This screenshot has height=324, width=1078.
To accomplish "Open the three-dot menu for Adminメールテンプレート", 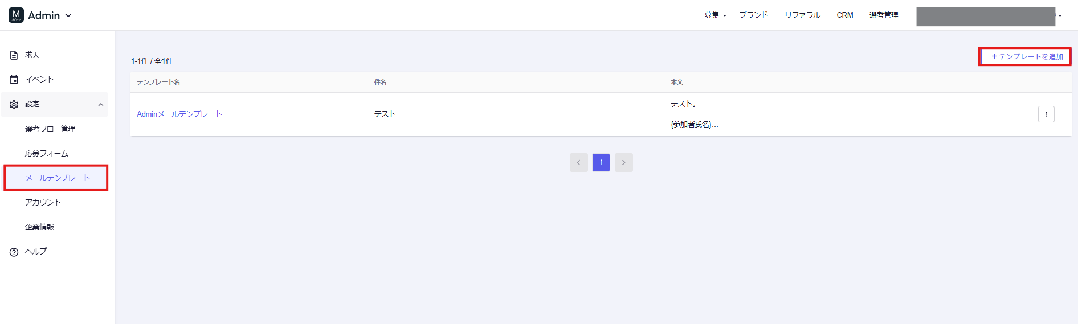I will click(x=1046, y=114).
